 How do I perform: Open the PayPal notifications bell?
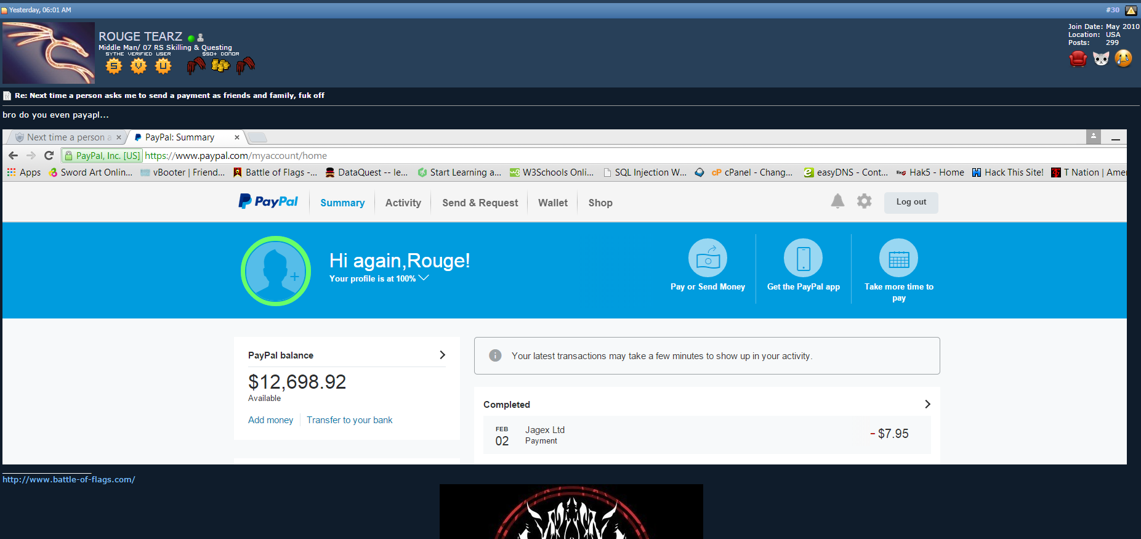click(837, 201)
